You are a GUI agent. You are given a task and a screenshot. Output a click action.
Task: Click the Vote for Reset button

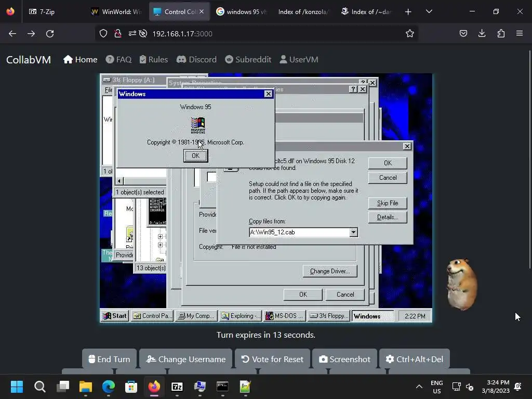pos(272,359)
